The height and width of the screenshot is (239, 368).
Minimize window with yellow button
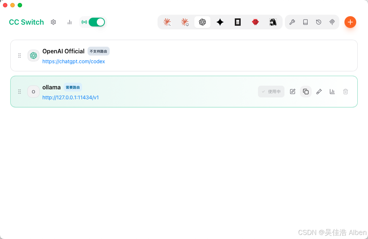point(13,5)
